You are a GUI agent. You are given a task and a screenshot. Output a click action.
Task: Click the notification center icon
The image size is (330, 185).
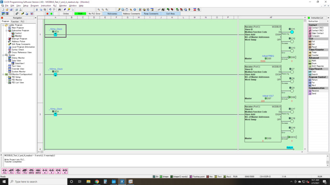coord(324,181)
